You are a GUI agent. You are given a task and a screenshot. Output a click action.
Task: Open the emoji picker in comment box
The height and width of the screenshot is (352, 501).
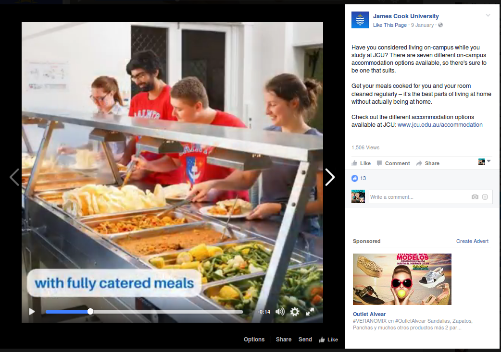click(x=485, y=197)
